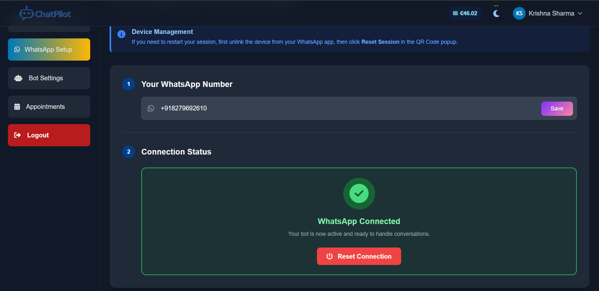The height and width of the screenshot is (291, 599).
Task: Click the wallet icon next to the balance
Action: tap(456, 13)
